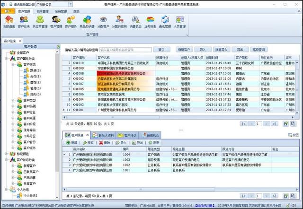Open 业务报表 chart icon
303x209 pixels.
point(150,22)
